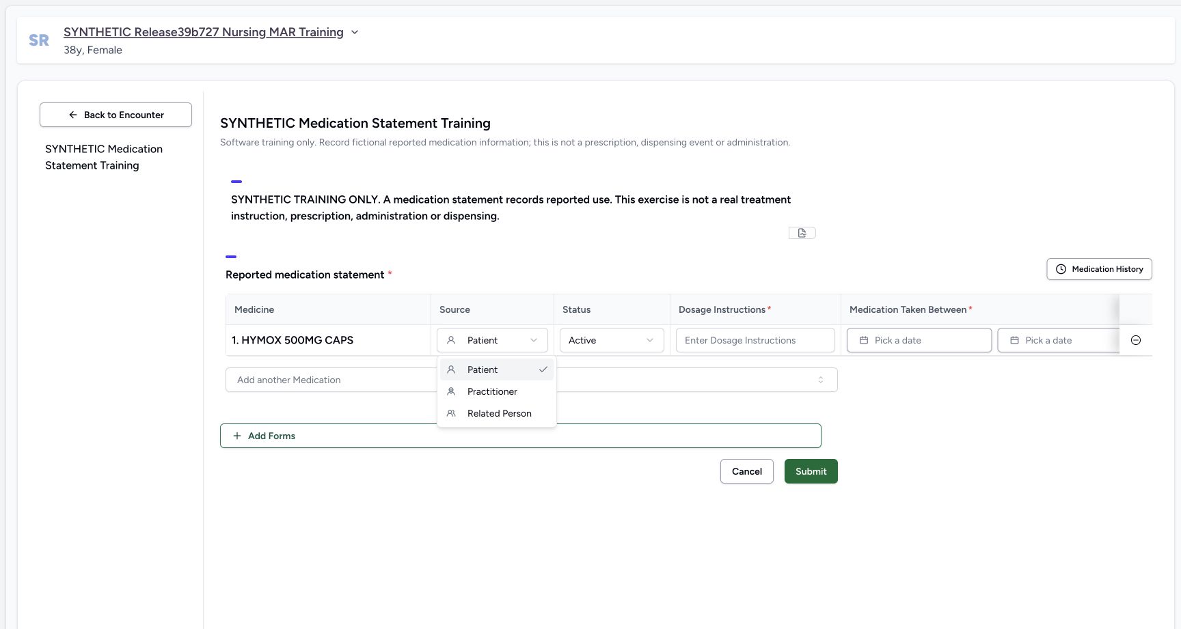Submit the medication statement form
This screenshot has width=1181, height=629.
tap(811, 471)
